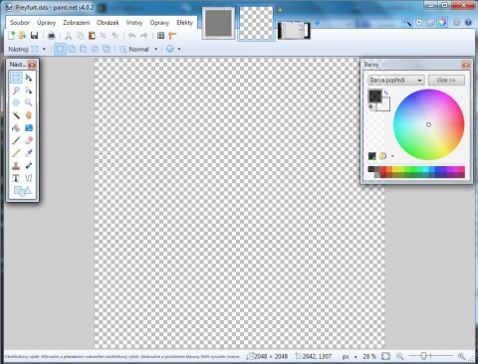Select the Move Selected Pixels tool
The image size is (478, 364).
pos(29,78)
